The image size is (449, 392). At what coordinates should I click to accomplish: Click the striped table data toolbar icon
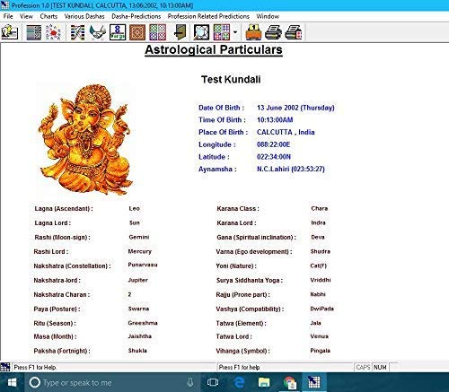point(34,32)
